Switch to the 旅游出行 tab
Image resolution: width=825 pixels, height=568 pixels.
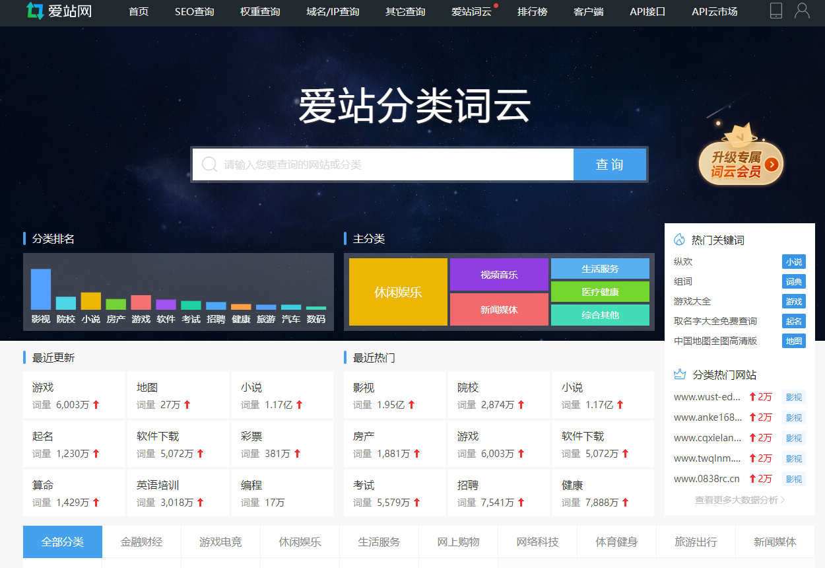pos(696,542)
